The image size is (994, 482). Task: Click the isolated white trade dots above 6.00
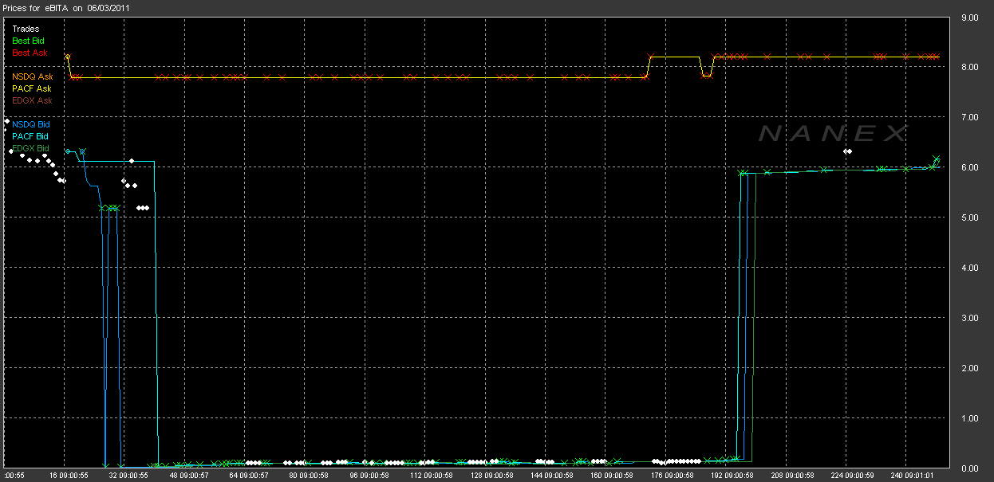coord(848,151)
